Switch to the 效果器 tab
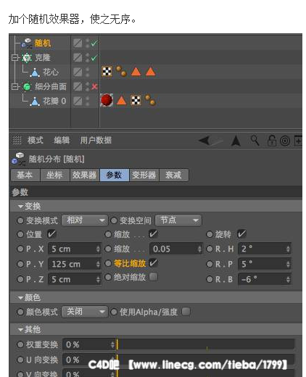This screenshot has width=306, height=377. (x=85, y=175)
